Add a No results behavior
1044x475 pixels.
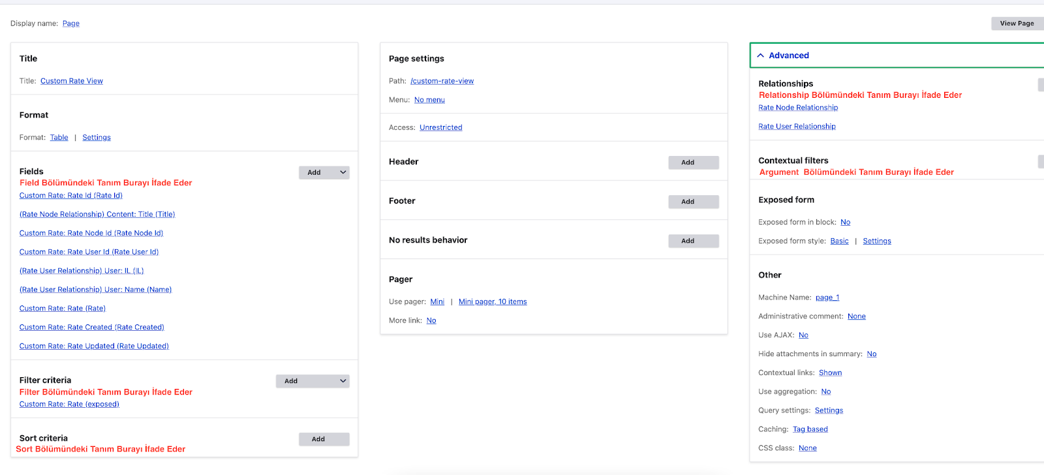693,241
